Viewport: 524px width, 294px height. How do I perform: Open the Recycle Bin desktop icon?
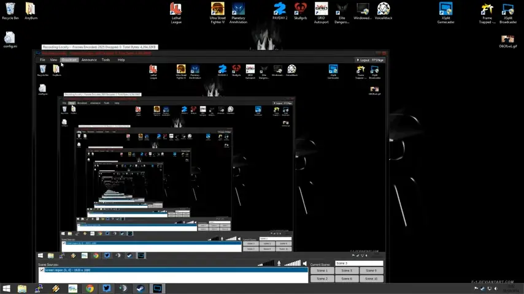[10, 11]
